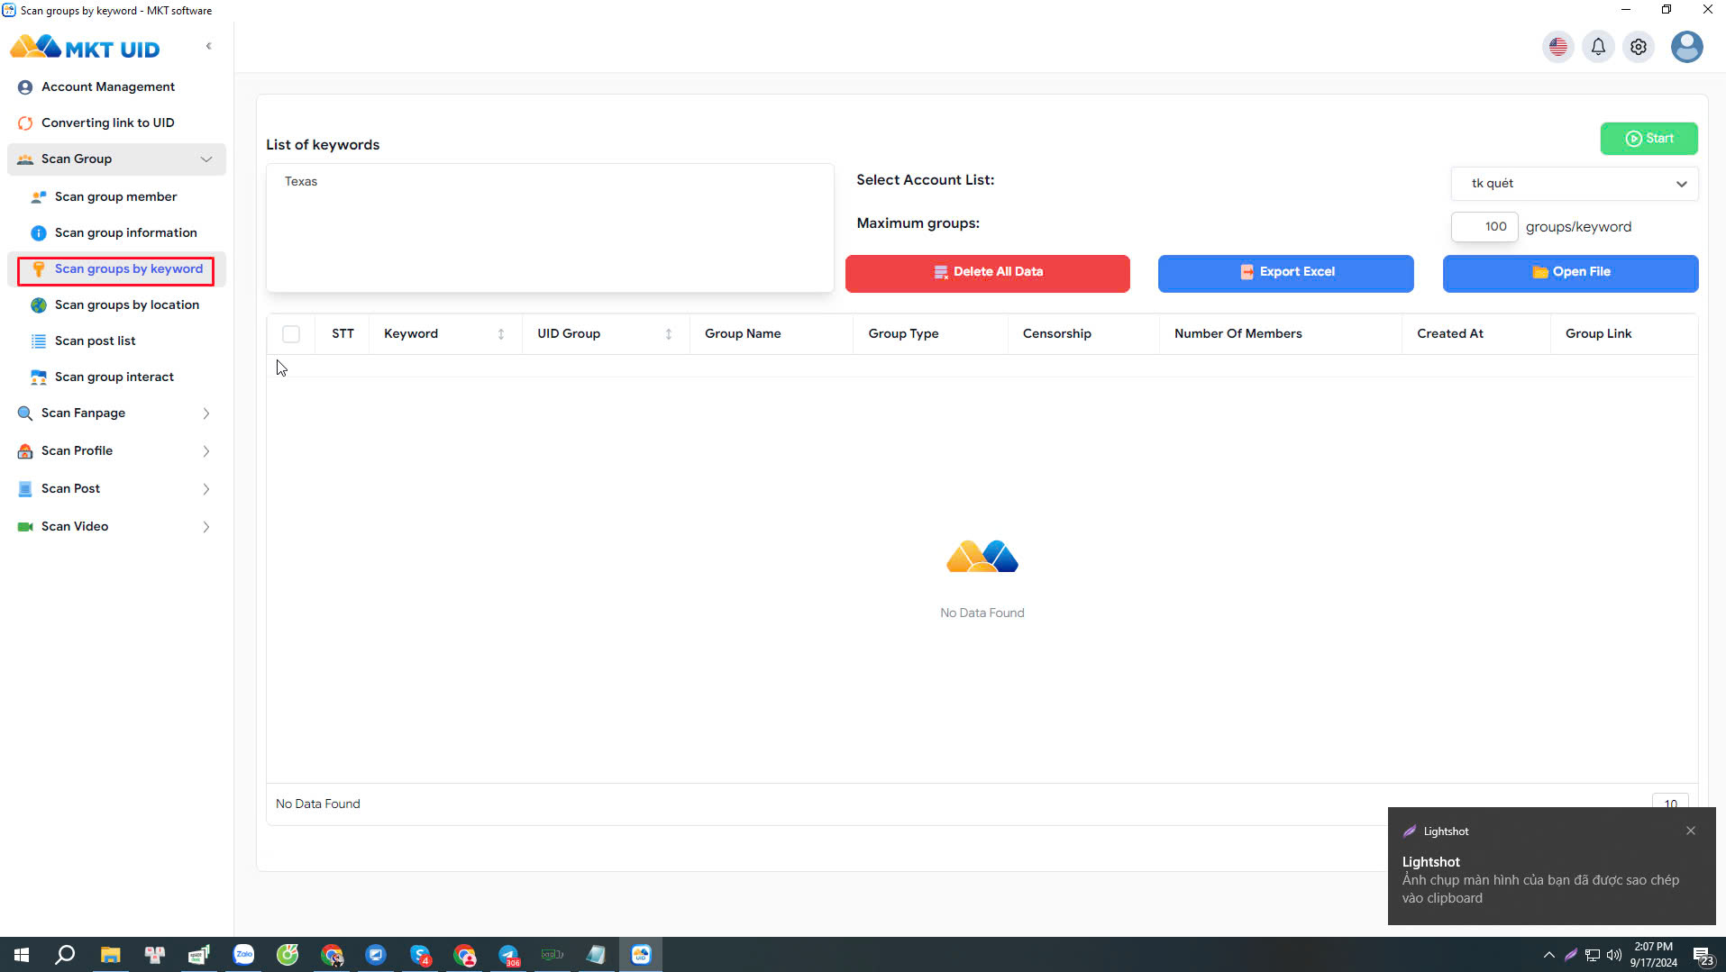1726x972 pixels.
Task: Click the taskbar clock
Action: [1653, 955]
